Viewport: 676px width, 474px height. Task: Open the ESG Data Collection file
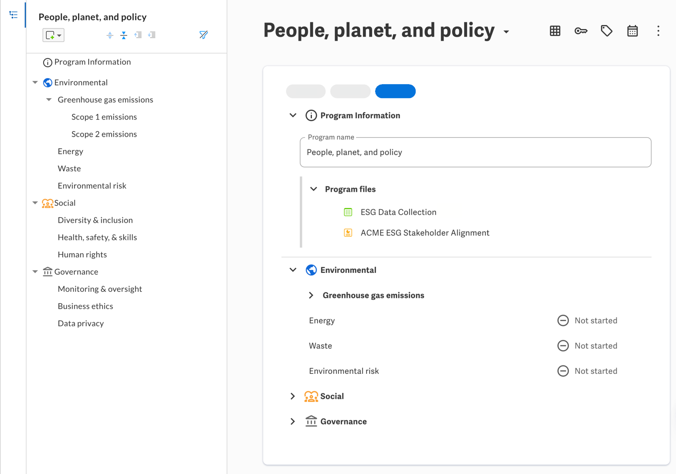(x=398, y=212)
